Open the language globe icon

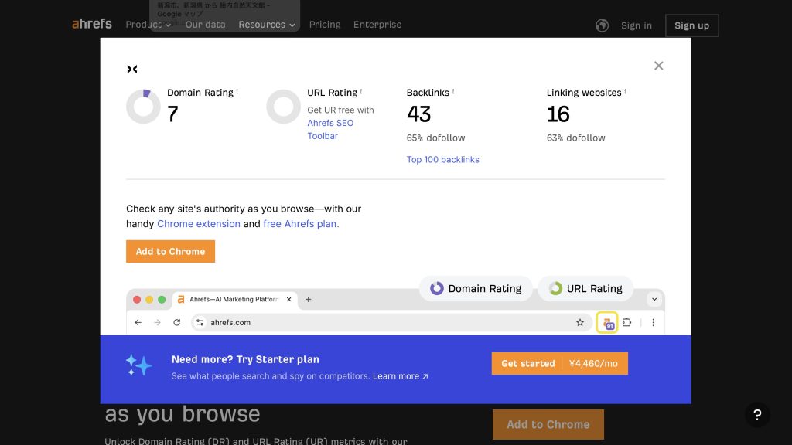(602, 25)
